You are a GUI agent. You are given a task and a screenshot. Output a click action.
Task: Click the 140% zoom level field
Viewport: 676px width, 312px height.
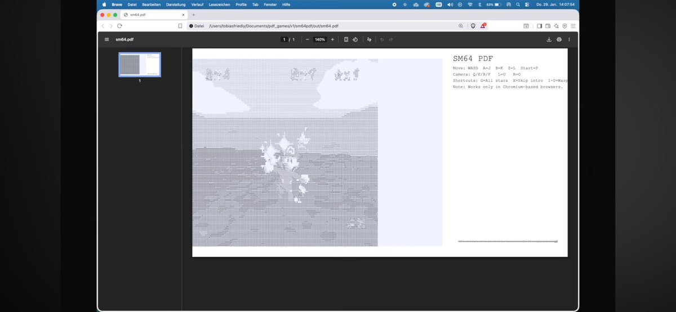320,39
